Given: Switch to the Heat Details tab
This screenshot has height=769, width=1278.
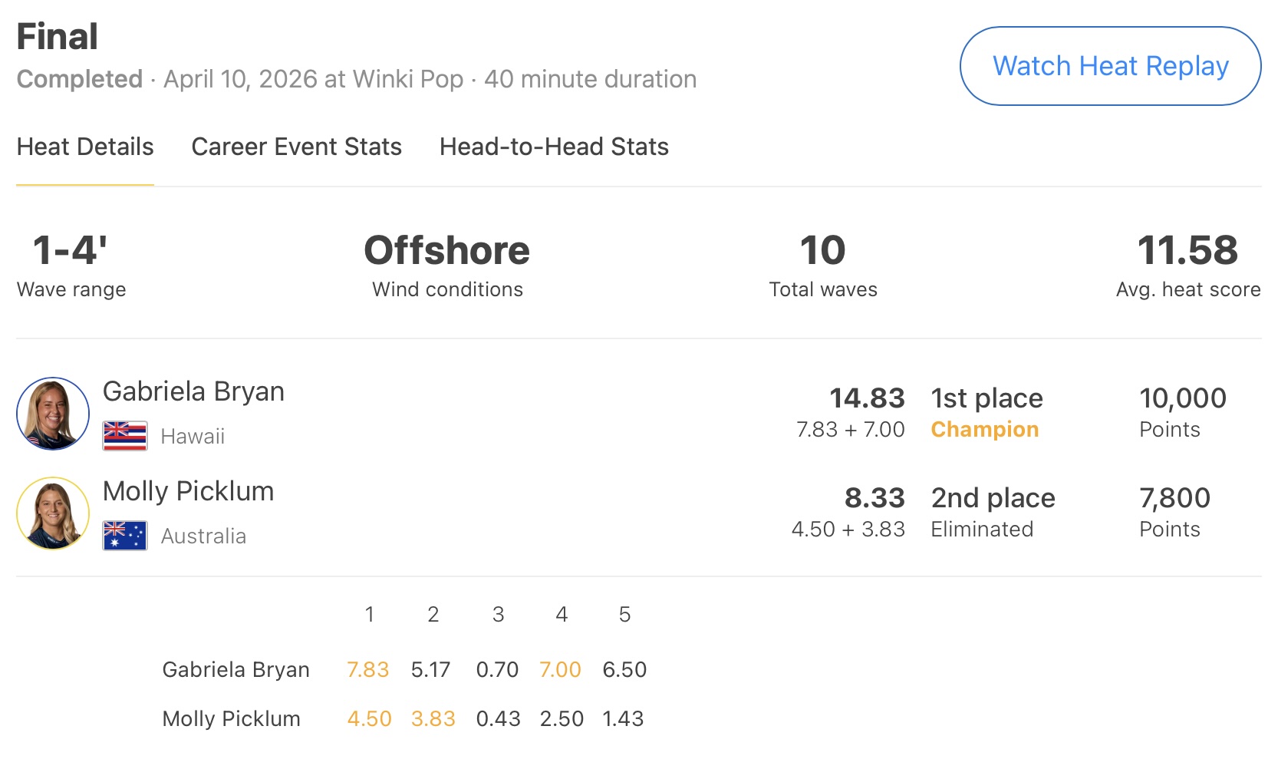Looking at the screenshot, I should pos(85,147).
